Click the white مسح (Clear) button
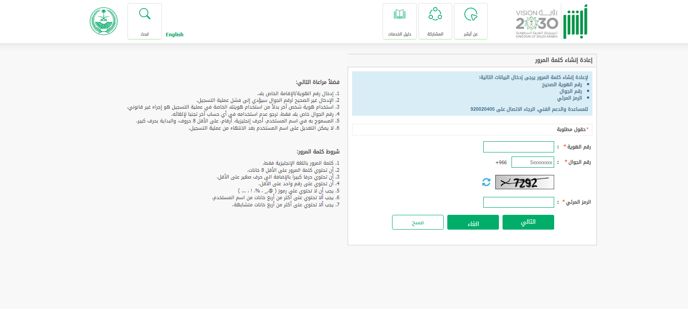This screenshot has height=309, width=688. [418, 222]
